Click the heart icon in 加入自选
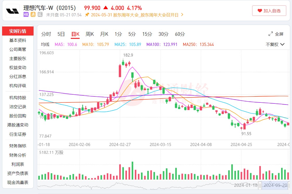This screenshot has height=194, width=292. (x=260, y=11)
